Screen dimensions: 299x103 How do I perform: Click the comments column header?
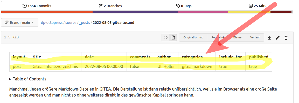140,57
